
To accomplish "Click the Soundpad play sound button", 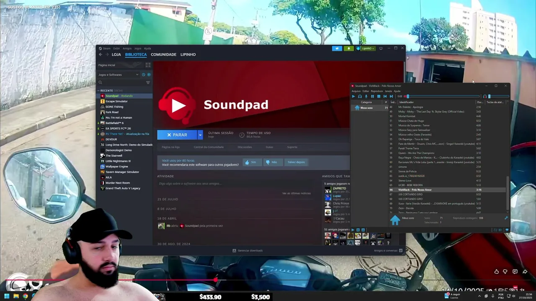I will [353, 96].
